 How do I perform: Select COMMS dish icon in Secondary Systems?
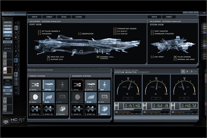[x=104, y=110]
